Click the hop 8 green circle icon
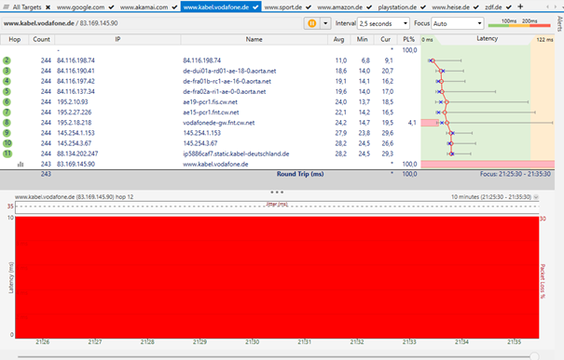This screenshot has width=564, height=360. click(x=7, y=123)
